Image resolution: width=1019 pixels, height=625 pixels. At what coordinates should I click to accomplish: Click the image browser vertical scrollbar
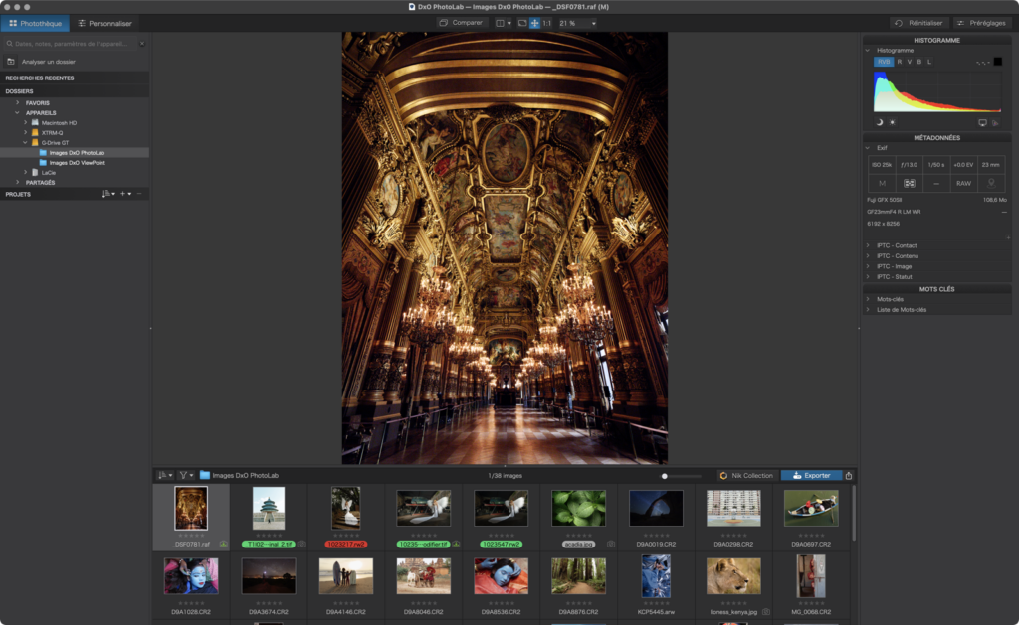(853, 514)
